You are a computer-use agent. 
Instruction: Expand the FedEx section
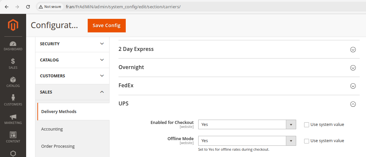tap(353, 86)
